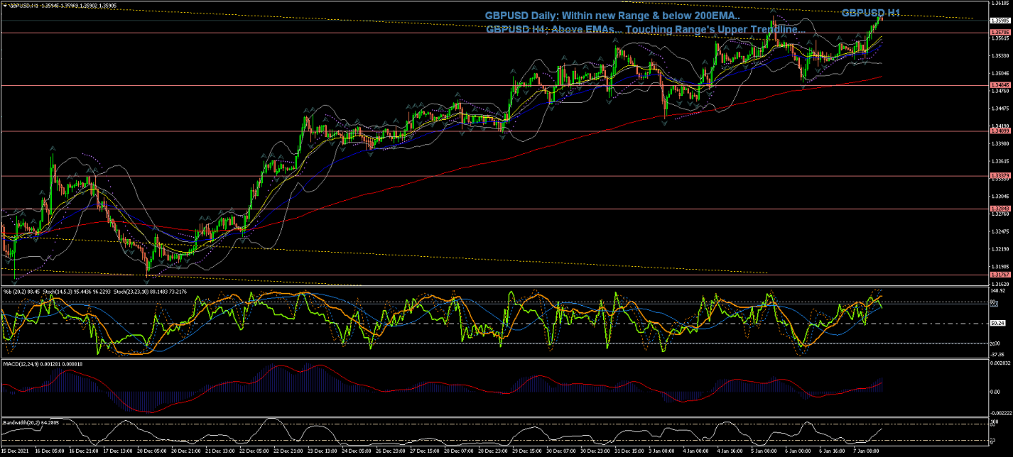Click the '15 Dec 2021' date on time axis
Screen dimensions: 1013x457
click(x=14, y=451)
